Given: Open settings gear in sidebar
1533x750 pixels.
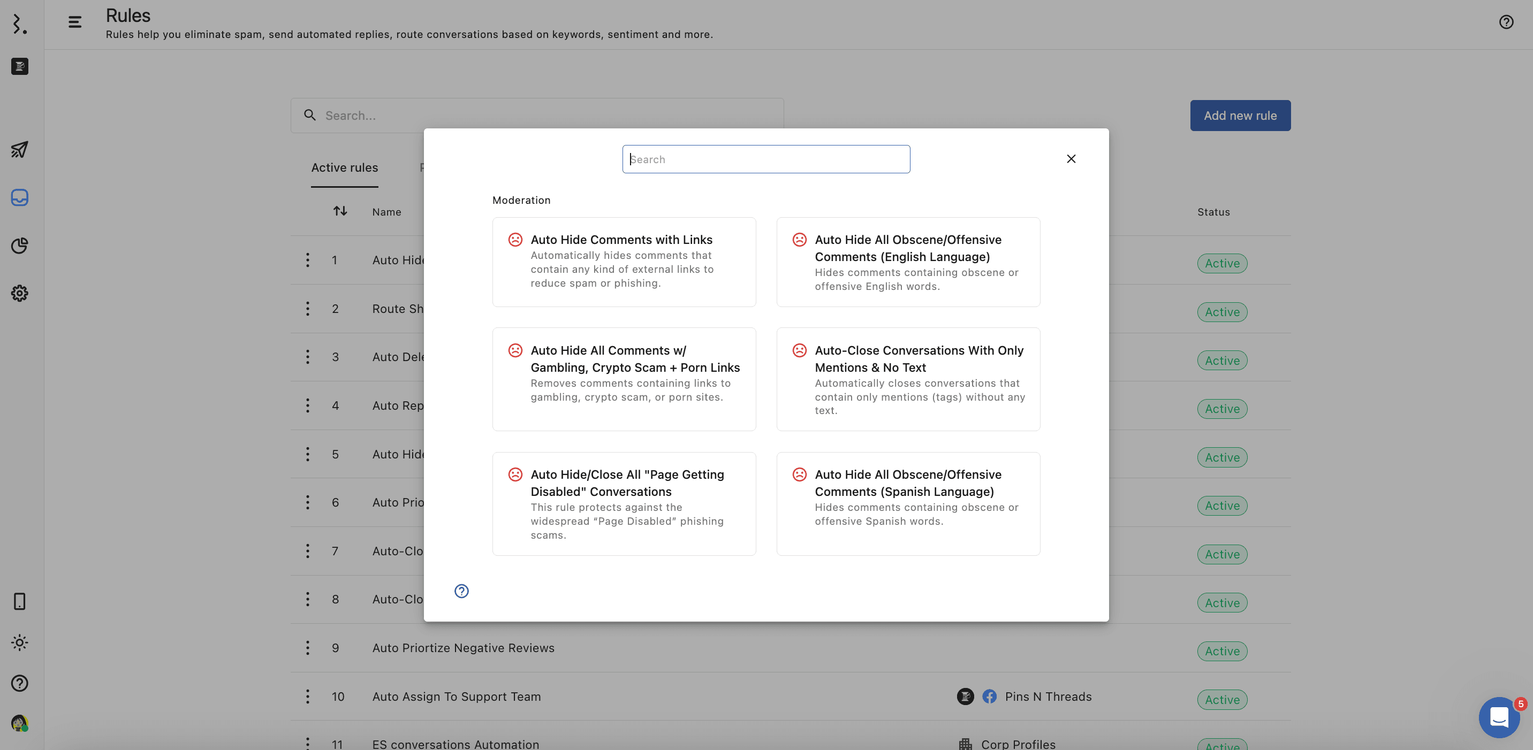Looking at the screenshot, I should 20,293.
